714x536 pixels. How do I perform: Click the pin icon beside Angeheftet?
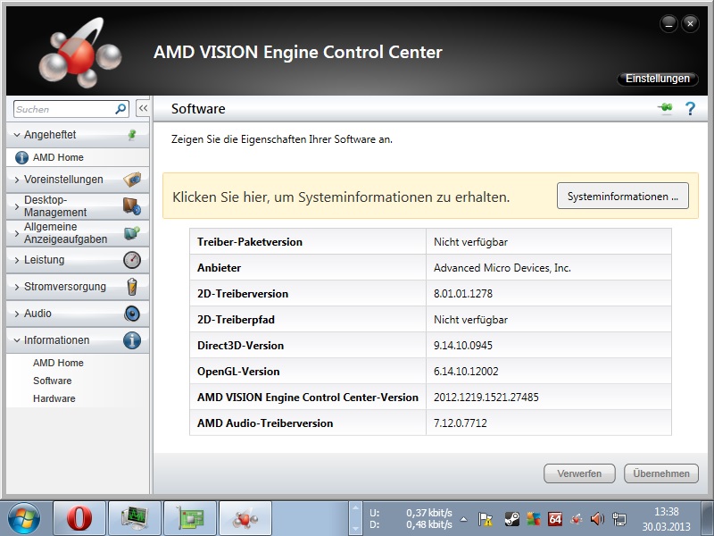[x=132, y=135]
